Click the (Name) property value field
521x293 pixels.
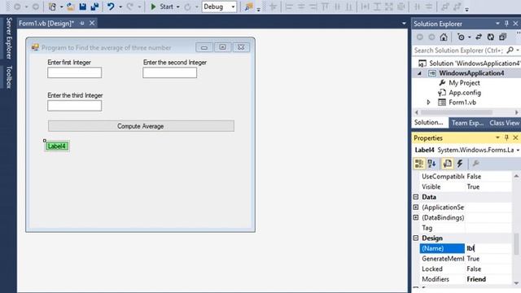tap(488, 248)
